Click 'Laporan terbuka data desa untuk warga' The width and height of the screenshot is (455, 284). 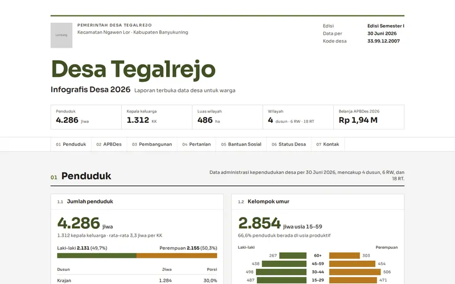(185, 90)
